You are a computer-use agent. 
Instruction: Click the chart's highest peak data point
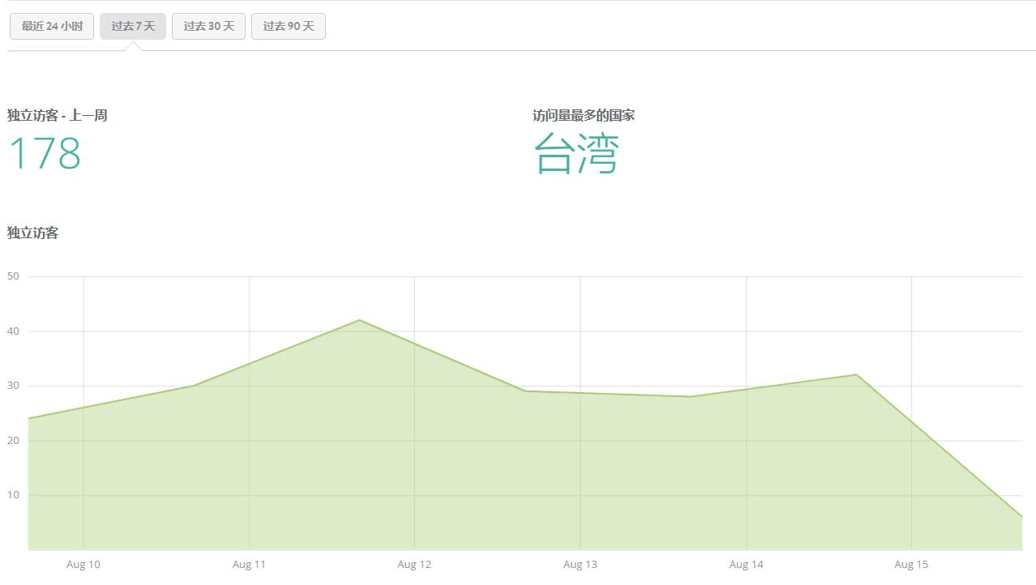coord(359,320)
